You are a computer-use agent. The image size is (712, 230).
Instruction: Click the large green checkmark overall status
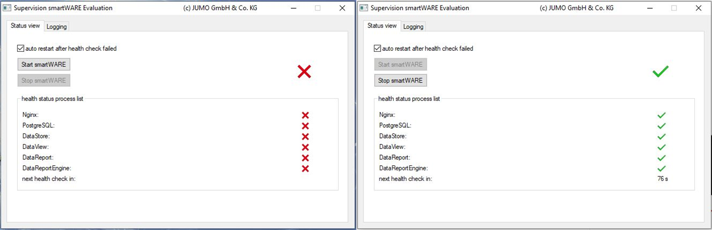661,71
